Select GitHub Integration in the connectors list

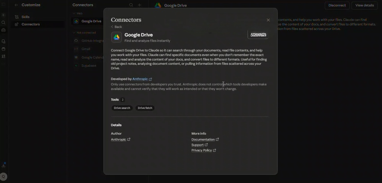tap(88, 40)
